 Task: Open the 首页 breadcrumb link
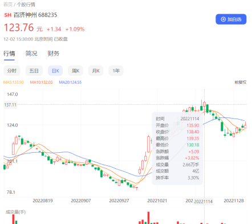pyautogui.click(x=8, y=5)
